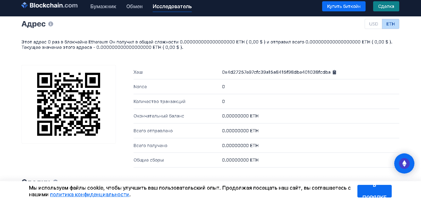Open the политика конфиденциальности link

89,194
